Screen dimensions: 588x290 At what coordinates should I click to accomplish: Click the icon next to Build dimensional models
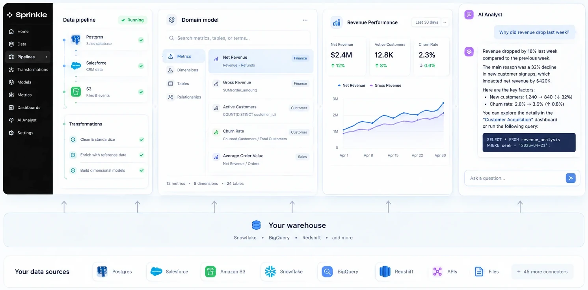pyautogui.click(x=73, y=171)
